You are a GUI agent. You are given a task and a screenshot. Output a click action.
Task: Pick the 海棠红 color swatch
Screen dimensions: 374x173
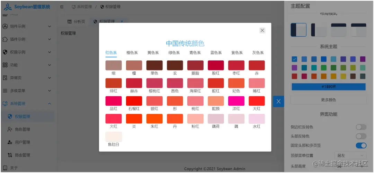(195, 83)
